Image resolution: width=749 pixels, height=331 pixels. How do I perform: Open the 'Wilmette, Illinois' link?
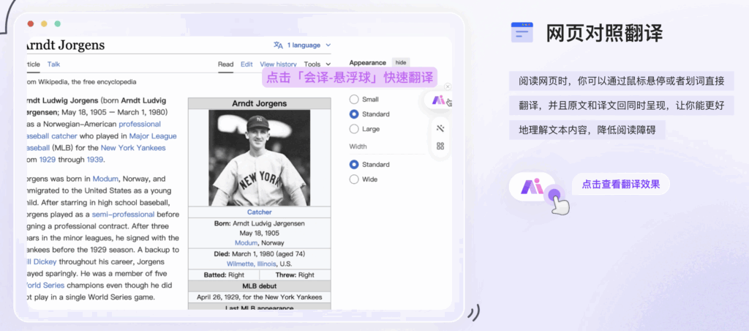pos(252,264)
